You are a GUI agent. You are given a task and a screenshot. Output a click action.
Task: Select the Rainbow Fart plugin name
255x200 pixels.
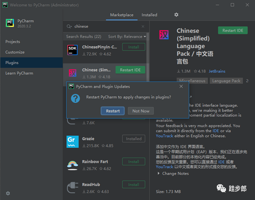point(95,162)
